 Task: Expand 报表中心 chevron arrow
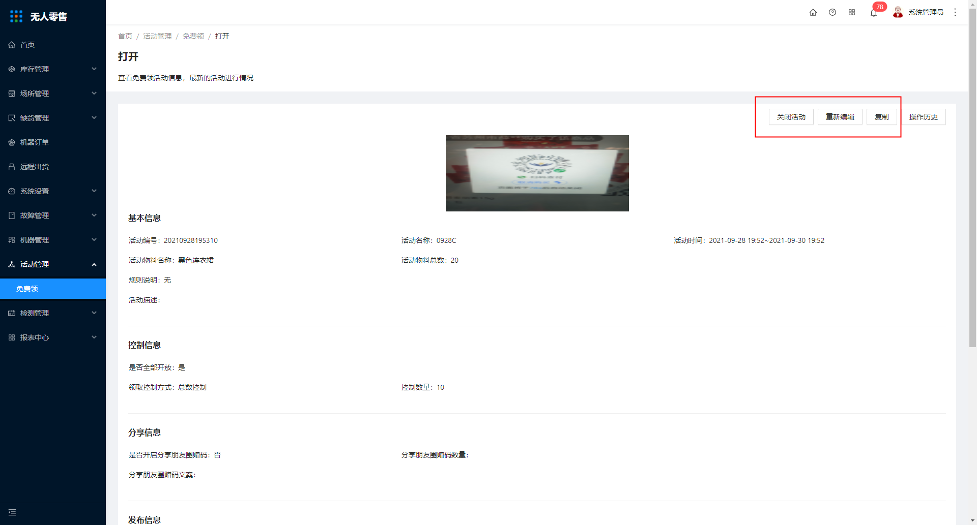[x=94, y=337]
